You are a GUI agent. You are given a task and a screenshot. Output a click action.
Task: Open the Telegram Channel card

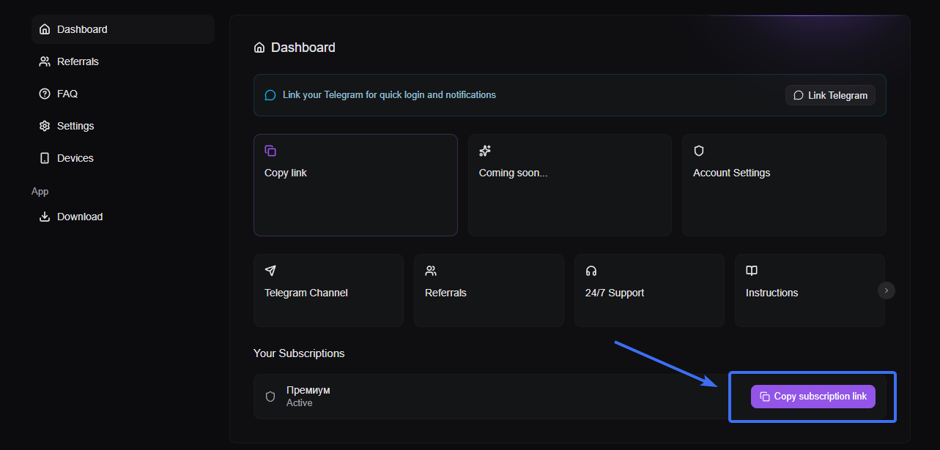328,290
